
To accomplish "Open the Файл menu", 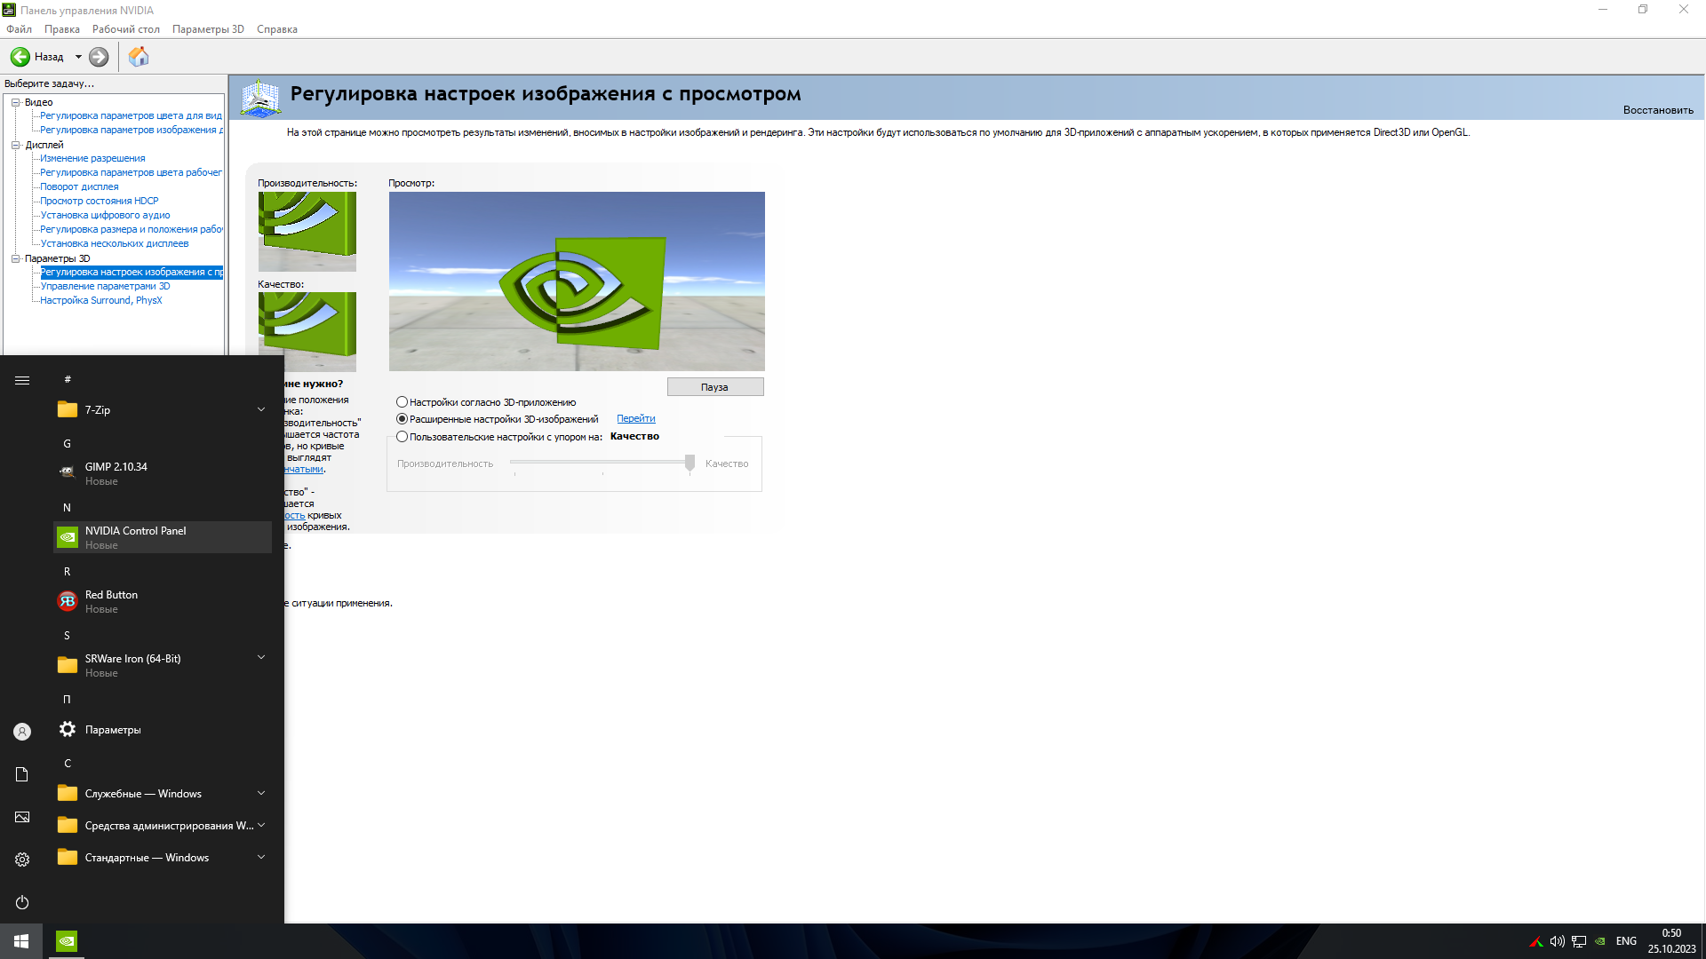I will tap(19, 29).
